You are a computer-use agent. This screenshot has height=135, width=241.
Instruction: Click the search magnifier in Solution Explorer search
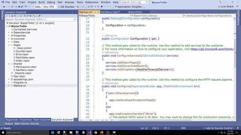pos(75,19)
